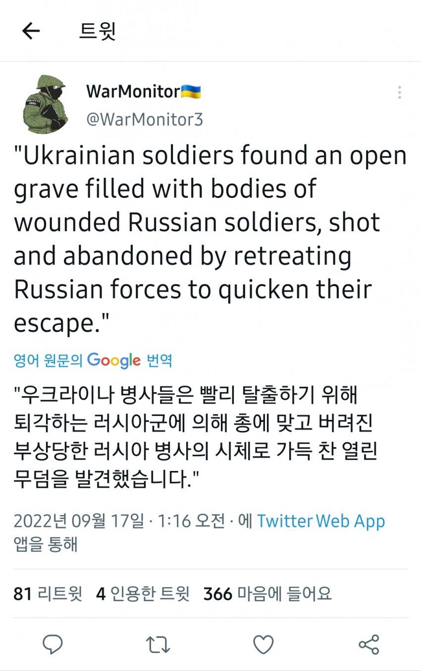
Task: Tap the Ukrainian flag emoji beside the name
Action: [x=191, y=91]
